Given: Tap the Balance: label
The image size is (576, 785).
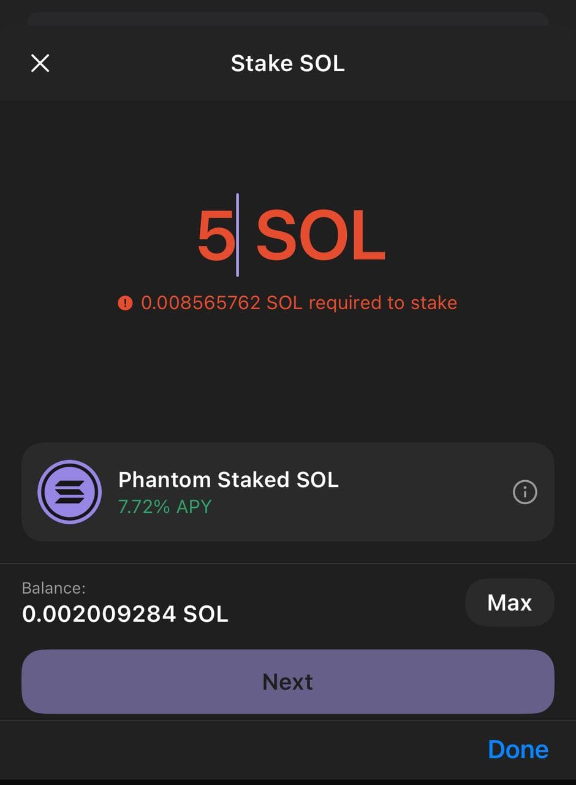Looking at the screenshot, I should pos(54,588).
